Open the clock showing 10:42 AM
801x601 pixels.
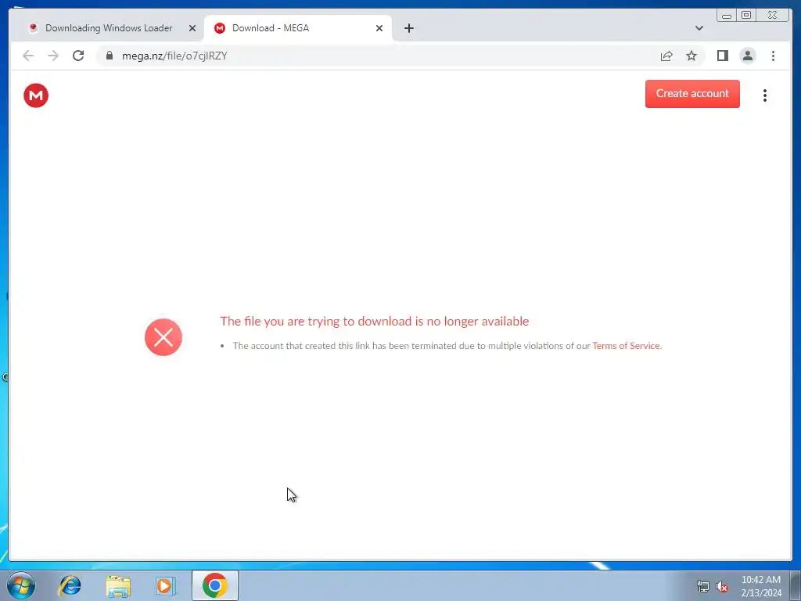click(x=761, y=586)
